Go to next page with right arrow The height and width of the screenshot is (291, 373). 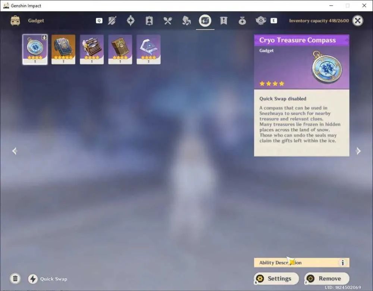pos(358,151)
